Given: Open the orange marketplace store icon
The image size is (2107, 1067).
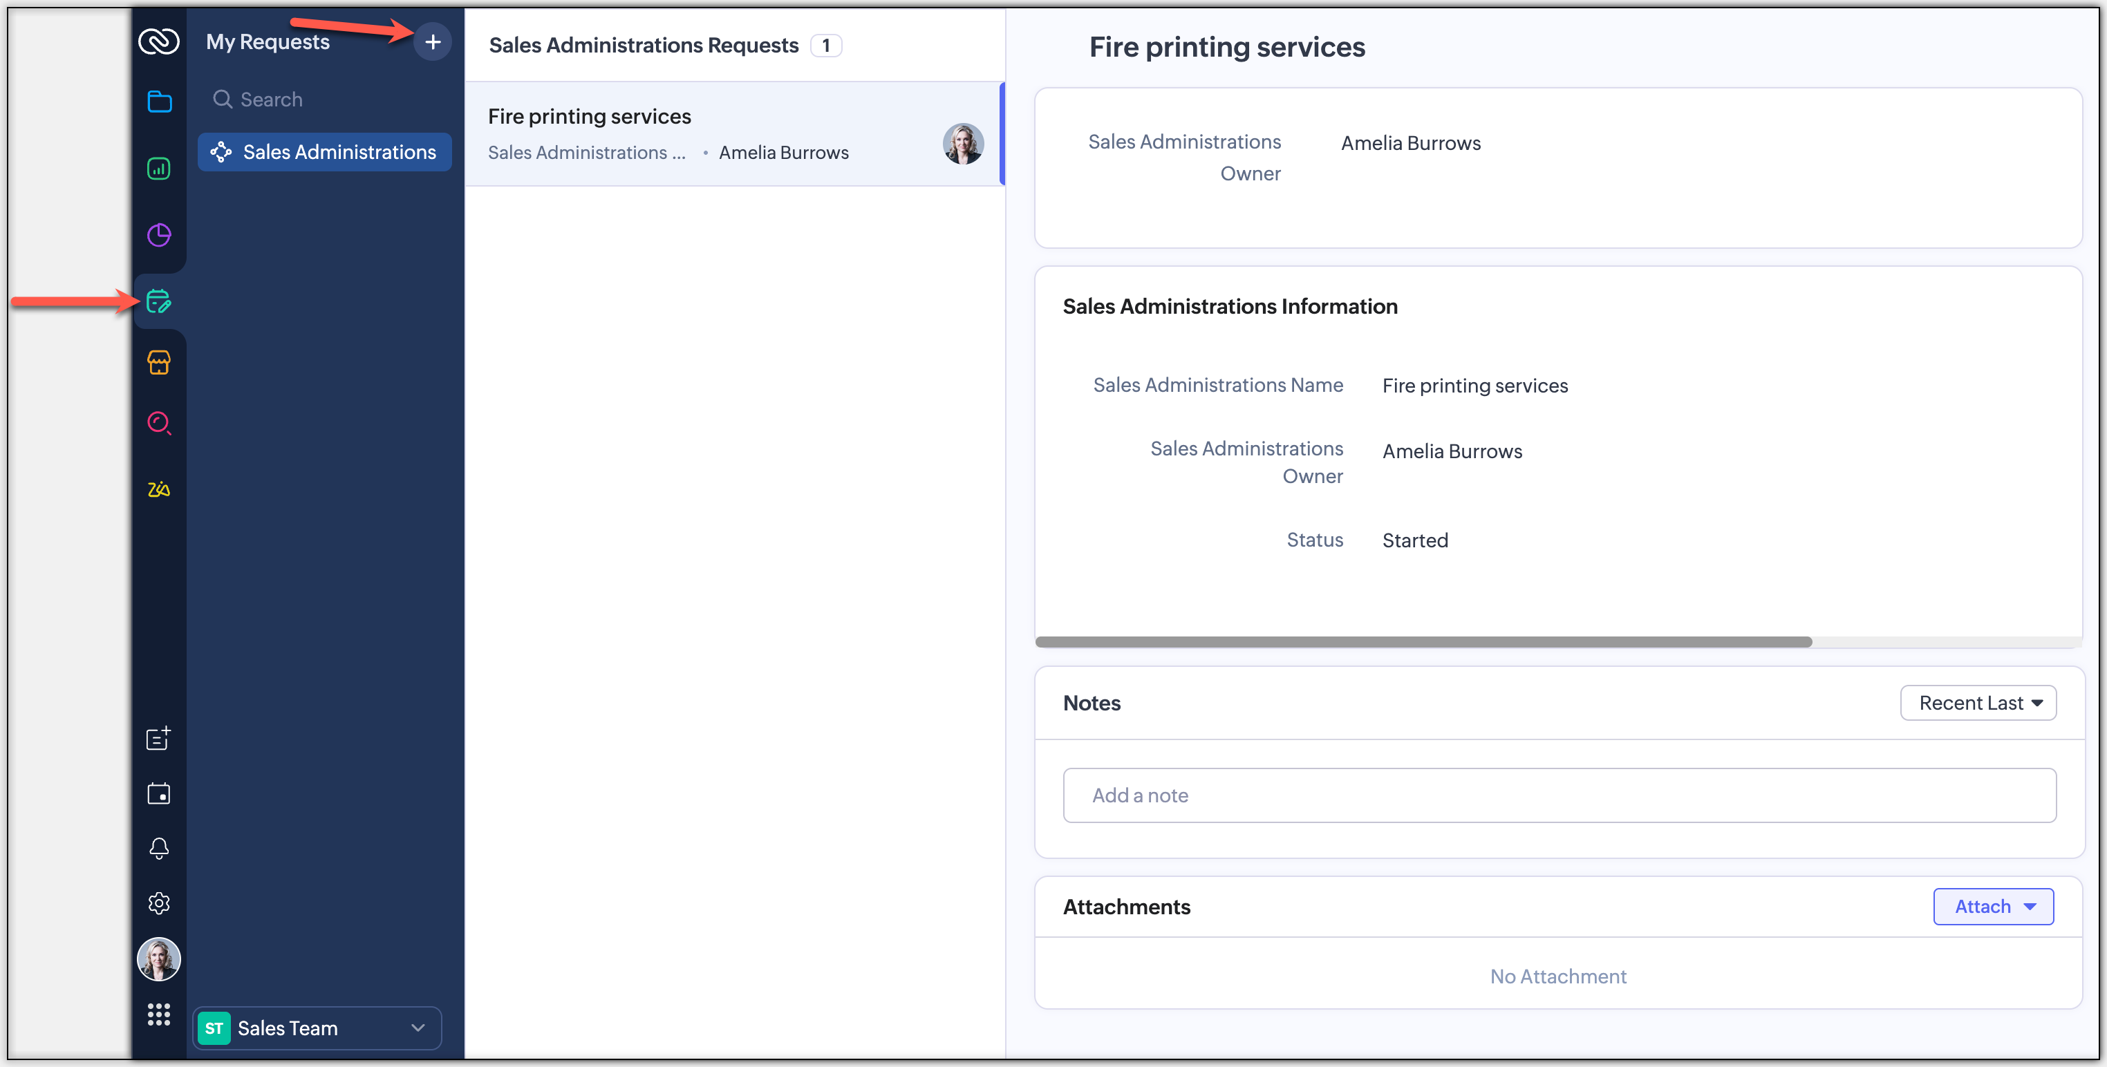Looking at the screenshot, I should point(159,362).
